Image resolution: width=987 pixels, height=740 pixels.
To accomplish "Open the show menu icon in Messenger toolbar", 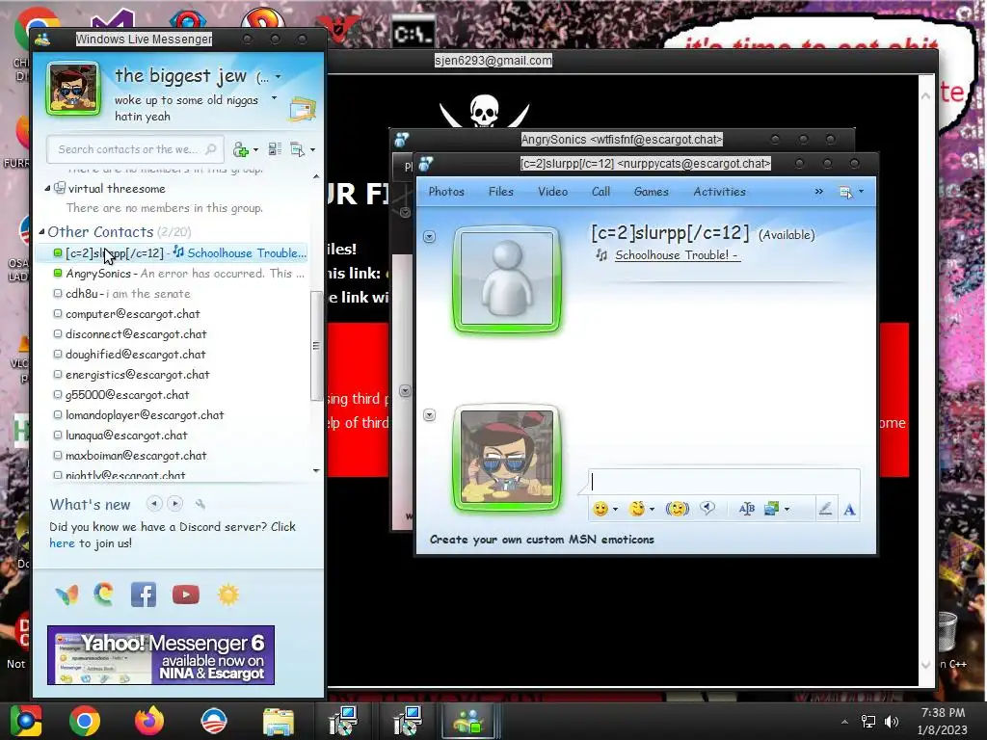I will [297, 149].
